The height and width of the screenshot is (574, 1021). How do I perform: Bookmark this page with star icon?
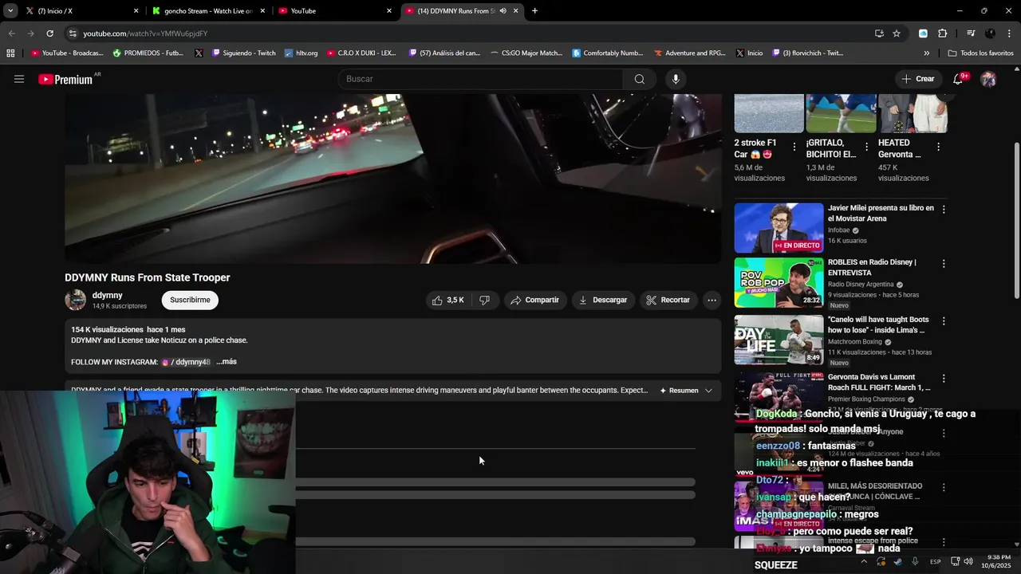[x=897, y=33]
